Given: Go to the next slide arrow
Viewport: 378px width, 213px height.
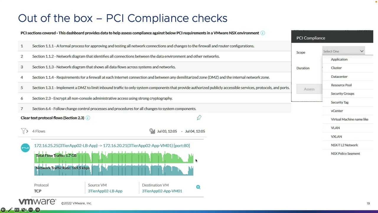Looking at the screenshot, I should pos(38,210).
